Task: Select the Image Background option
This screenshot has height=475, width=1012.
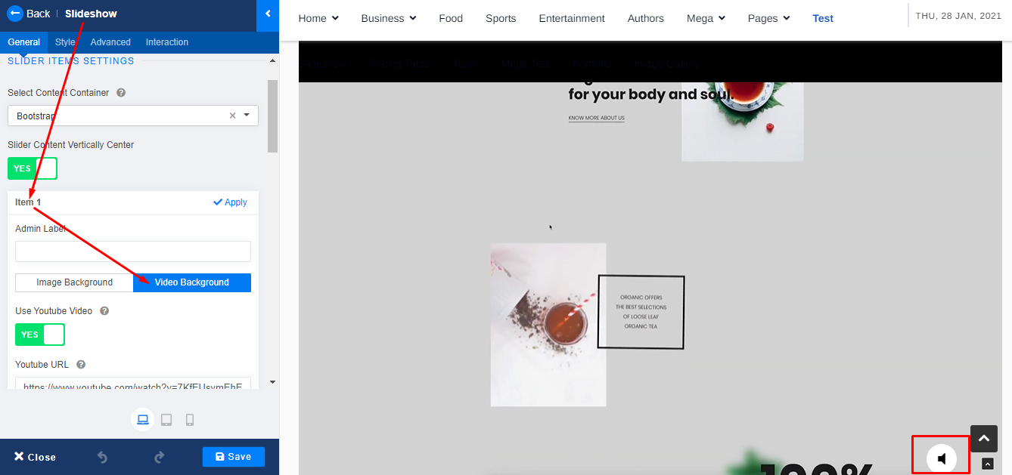Action: (74, 282)
